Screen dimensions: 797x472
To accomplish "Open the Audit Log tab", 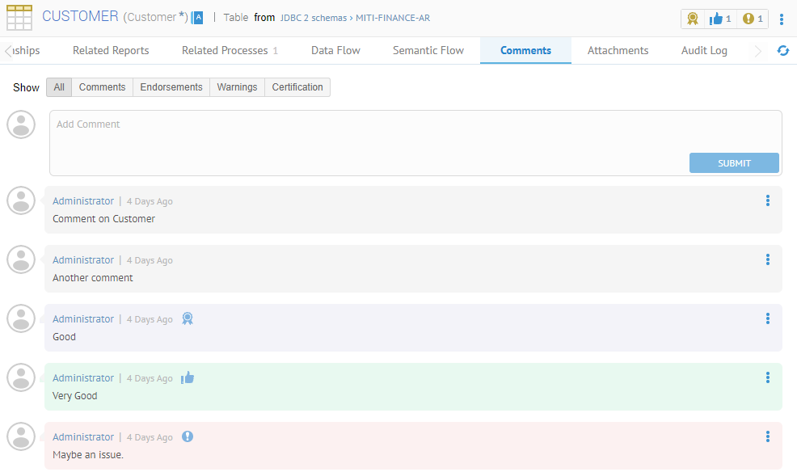I will point(704,50).
